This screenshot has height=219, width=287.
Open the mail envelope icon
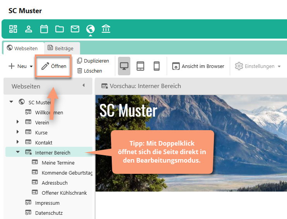tap(75, 29)
